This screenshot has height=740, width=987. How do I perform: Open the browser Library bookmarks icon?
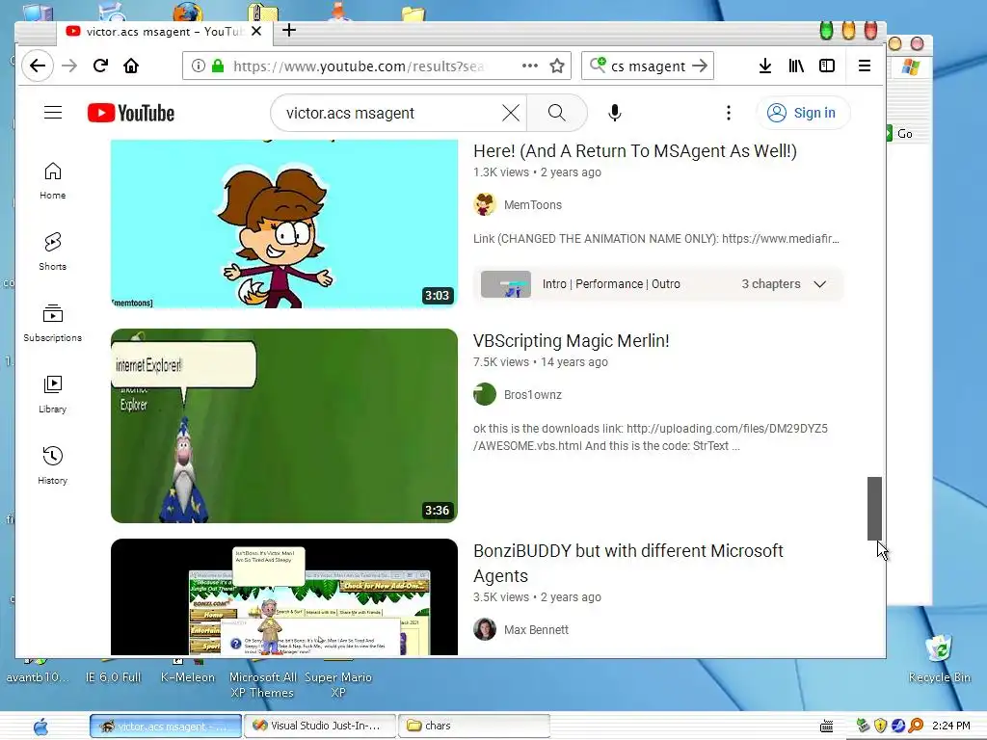(x=796, y=66)
